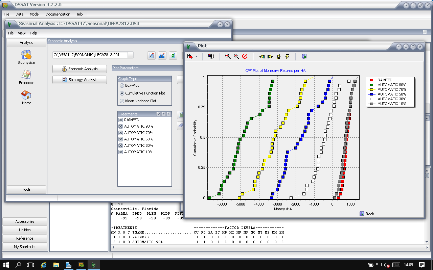Image resolution: width=433 pixels, height=270 pixels.
Task: Pan plot left with pointing hand icon
Action: click(x=261, y=56)
